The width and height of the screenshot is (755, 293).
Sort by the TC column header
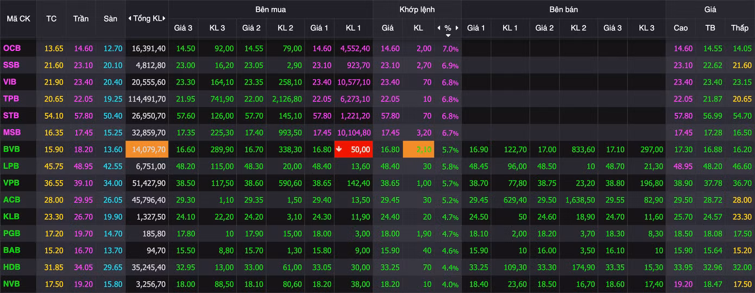coord(52,18)
